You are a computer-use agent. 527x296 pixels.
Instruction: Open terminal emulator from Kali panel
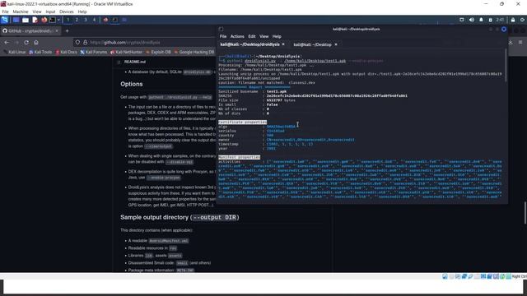(53, 20)
